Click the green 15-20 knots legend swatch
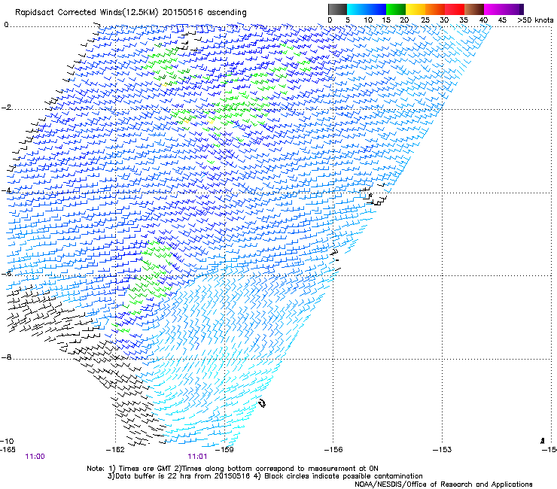The width and height of the screenshot is (557, 489). [x=396, y=9]
